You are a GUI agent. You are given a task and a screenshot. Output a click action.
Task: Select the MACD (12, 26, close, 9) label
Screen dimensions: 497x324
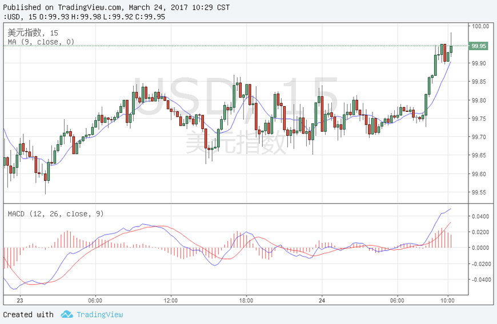[x=56, y=214]
